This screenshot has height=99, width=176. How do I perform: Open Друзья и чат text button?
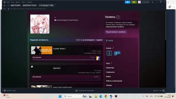[x=158, y=90]
